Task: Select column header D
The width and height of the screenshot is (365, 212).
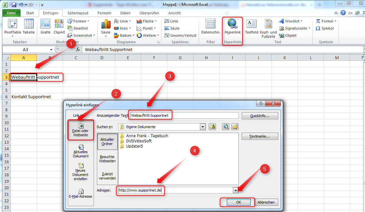Action: click(102, 58)
